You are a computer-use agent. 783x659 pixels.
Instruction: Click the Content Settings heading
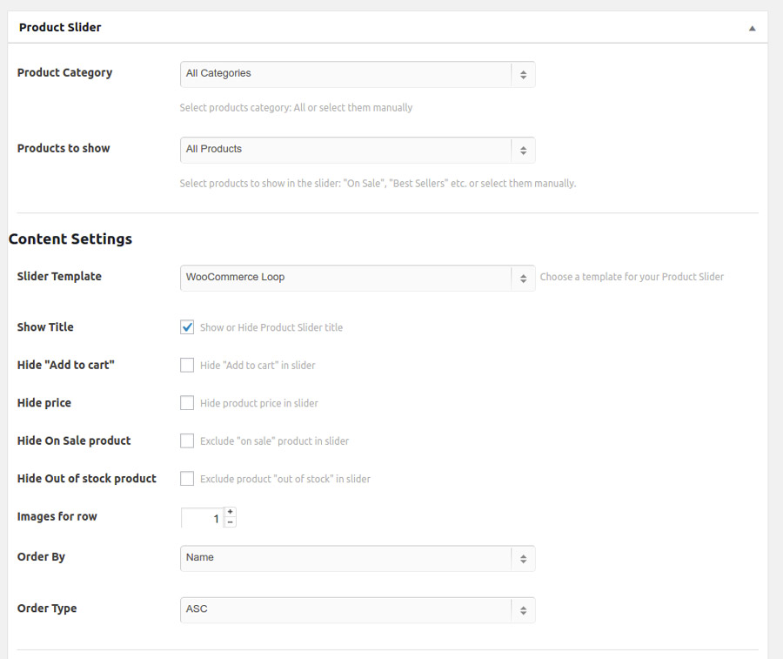[70, 239]
